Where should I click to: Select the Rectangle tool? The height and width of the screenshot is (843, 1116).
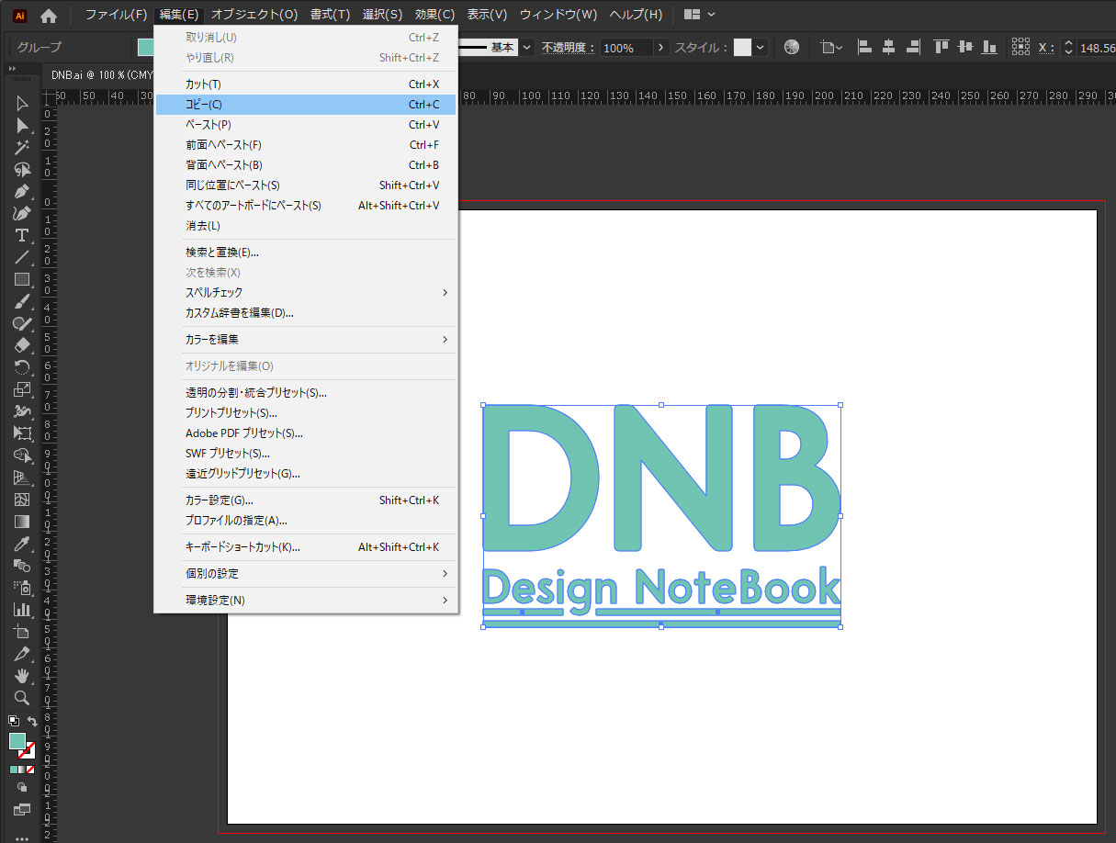pyautogui.click(x=23, y=279)
